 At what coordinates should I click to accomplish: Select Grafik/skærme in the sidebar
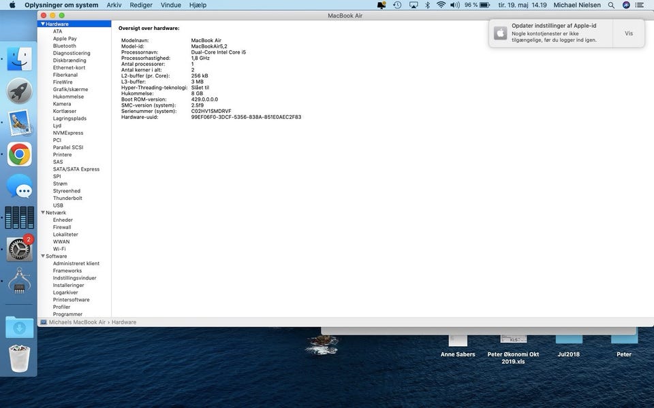point(70,89)
